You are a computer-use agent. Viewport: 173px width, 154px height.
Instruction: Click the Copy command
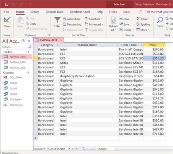point(31,24)
